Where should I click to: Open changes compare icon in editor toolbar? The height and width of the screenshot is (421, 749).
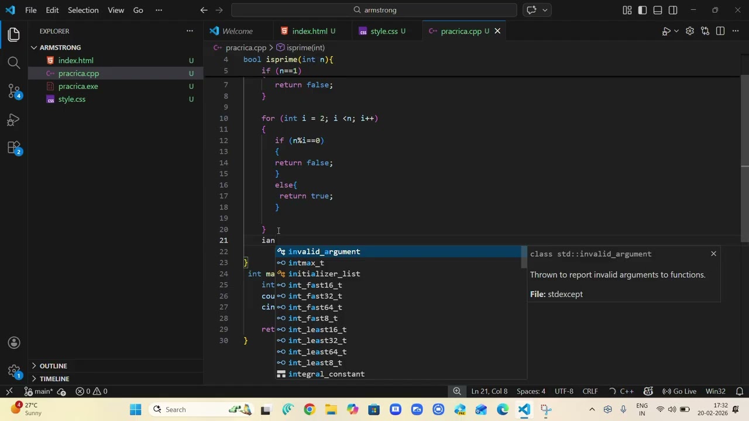click(705, 31)
